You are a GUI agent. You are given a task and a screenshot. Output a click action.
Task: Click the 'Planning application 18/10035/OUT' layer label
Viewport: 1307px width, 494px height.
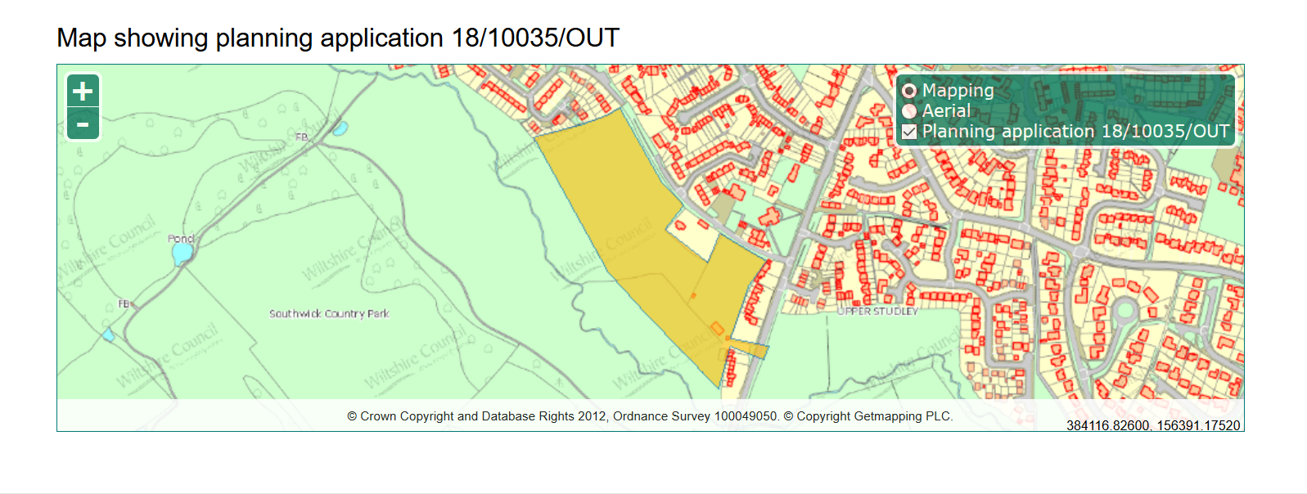(x=1075, y=132)
